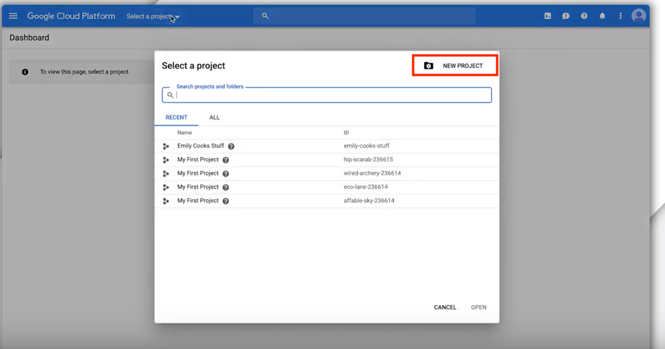Click help icon for eco-lane-236614 project

tap(226, 187)
